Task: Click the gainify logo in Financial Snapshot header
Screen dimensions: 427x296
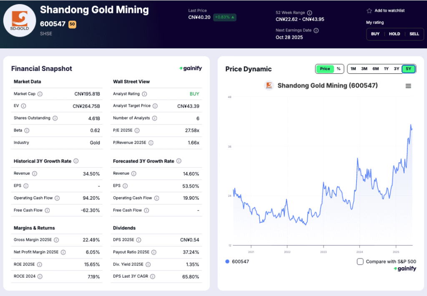Action: point(190,68)
